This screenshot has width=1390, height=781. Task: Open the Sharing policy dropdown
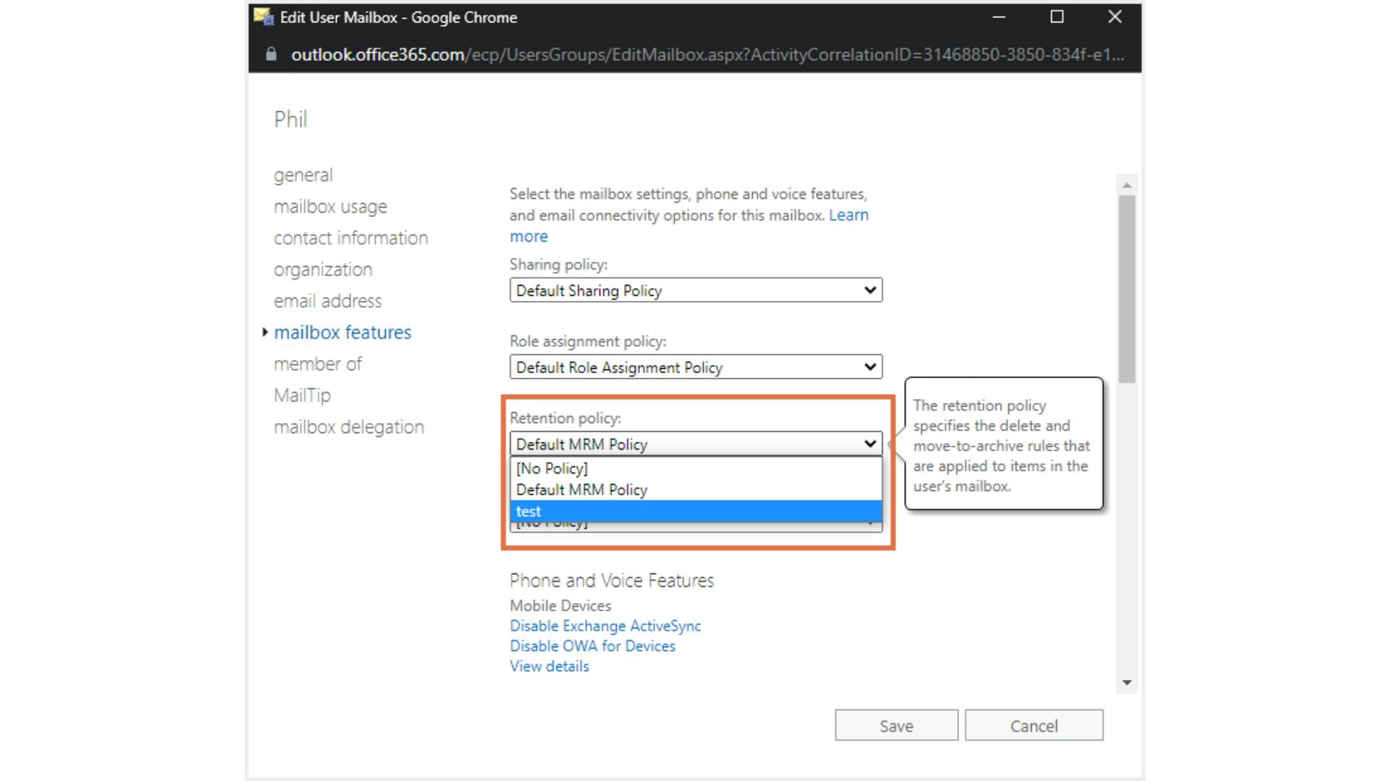pos(695,291)
